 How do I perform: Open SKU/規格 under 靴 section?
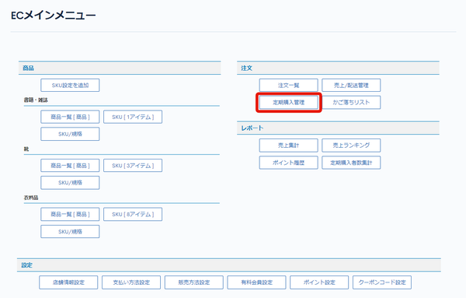[70, 183]
